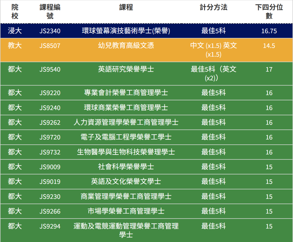Click score 15 in the JS9009 row
This screenshot has width=293, height=242.
(269, 167)
